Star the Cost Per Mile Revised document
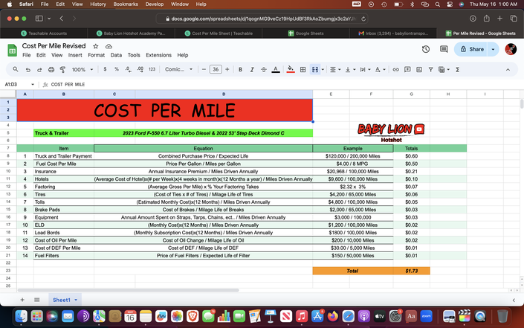This screenshot has width=524, height=328. pyautogui.click(x=96, y=45)
